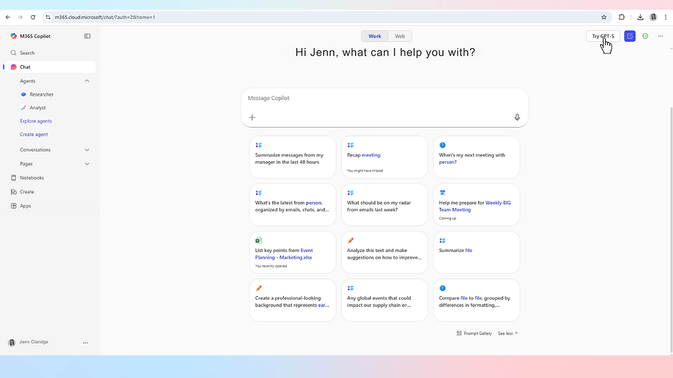Collapse the sidebar with the panel toggle icon
Viewport: 673px width, 378px height.
pos(88,36)
